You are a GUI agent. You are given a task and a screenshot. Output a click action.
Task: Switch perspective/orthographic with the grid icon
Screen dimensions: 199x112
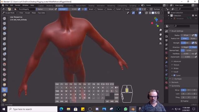[x=160, y=44]
